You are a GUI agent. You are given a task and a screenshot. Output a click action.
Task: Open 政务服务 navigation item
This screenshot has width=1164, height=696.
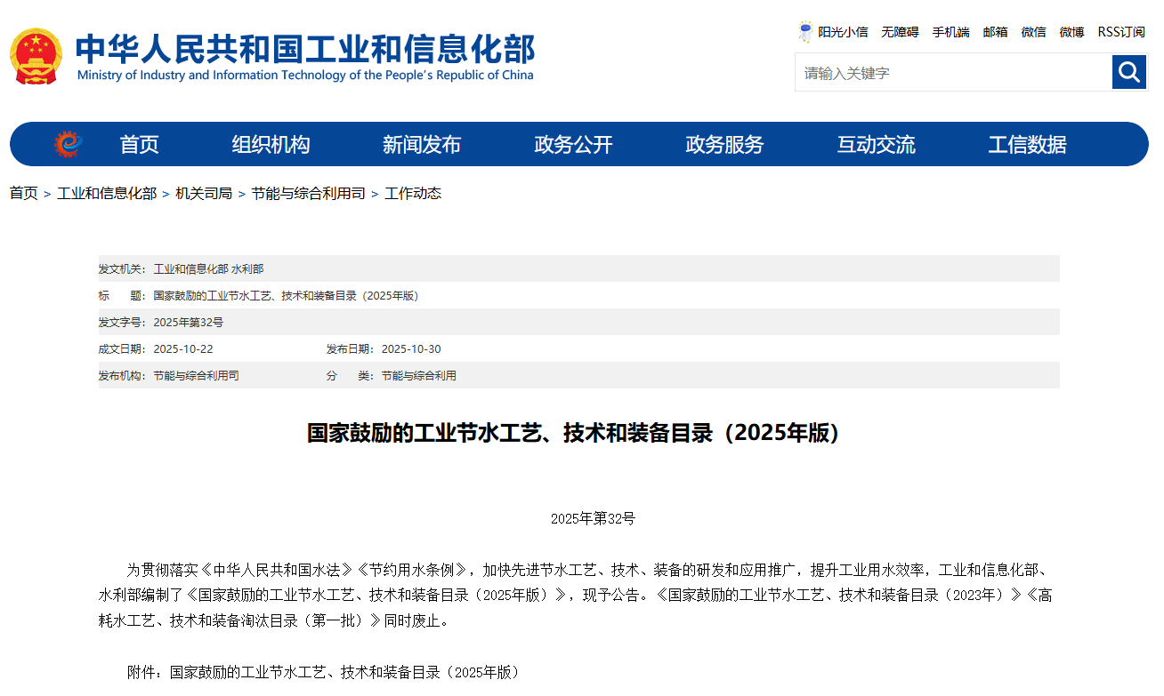724,145
